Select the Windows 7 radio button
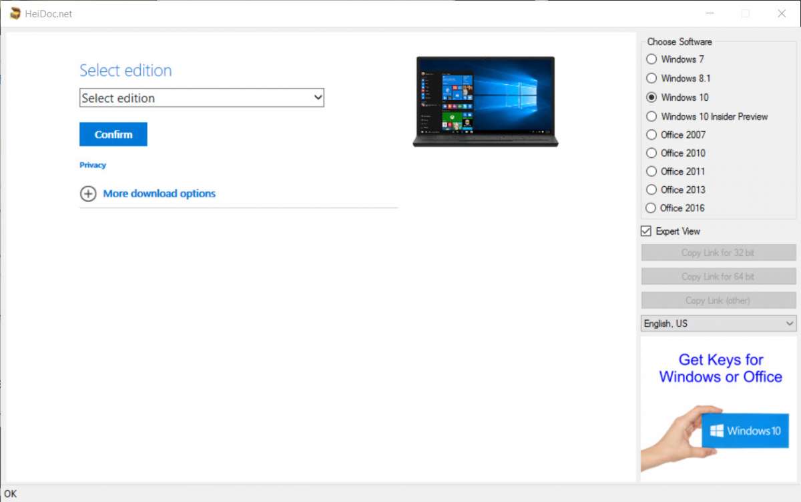Image resolution: width=801 pixels, height=502 pixels. tap(651, 59)
